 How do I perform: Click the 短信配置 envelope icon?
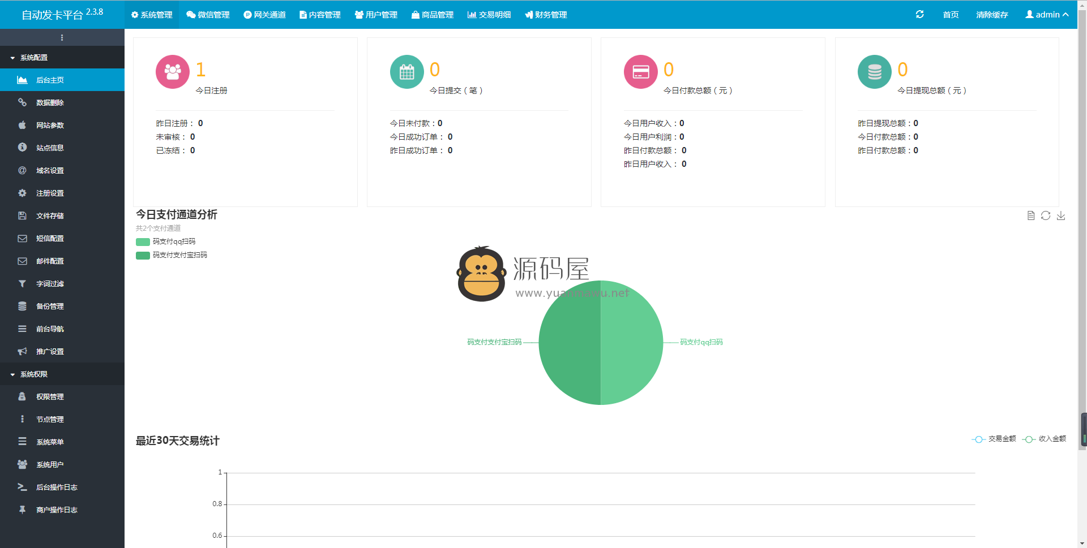[x=22, y=238]
